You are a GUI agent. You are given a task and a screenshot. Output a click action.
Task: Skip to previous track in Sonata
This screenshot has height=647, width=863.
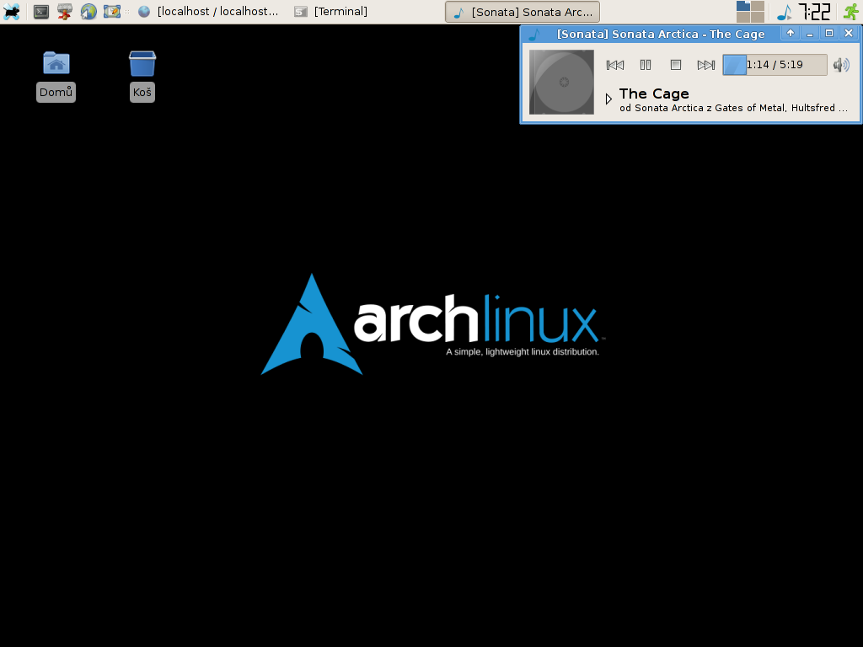[x=614, y=65]
